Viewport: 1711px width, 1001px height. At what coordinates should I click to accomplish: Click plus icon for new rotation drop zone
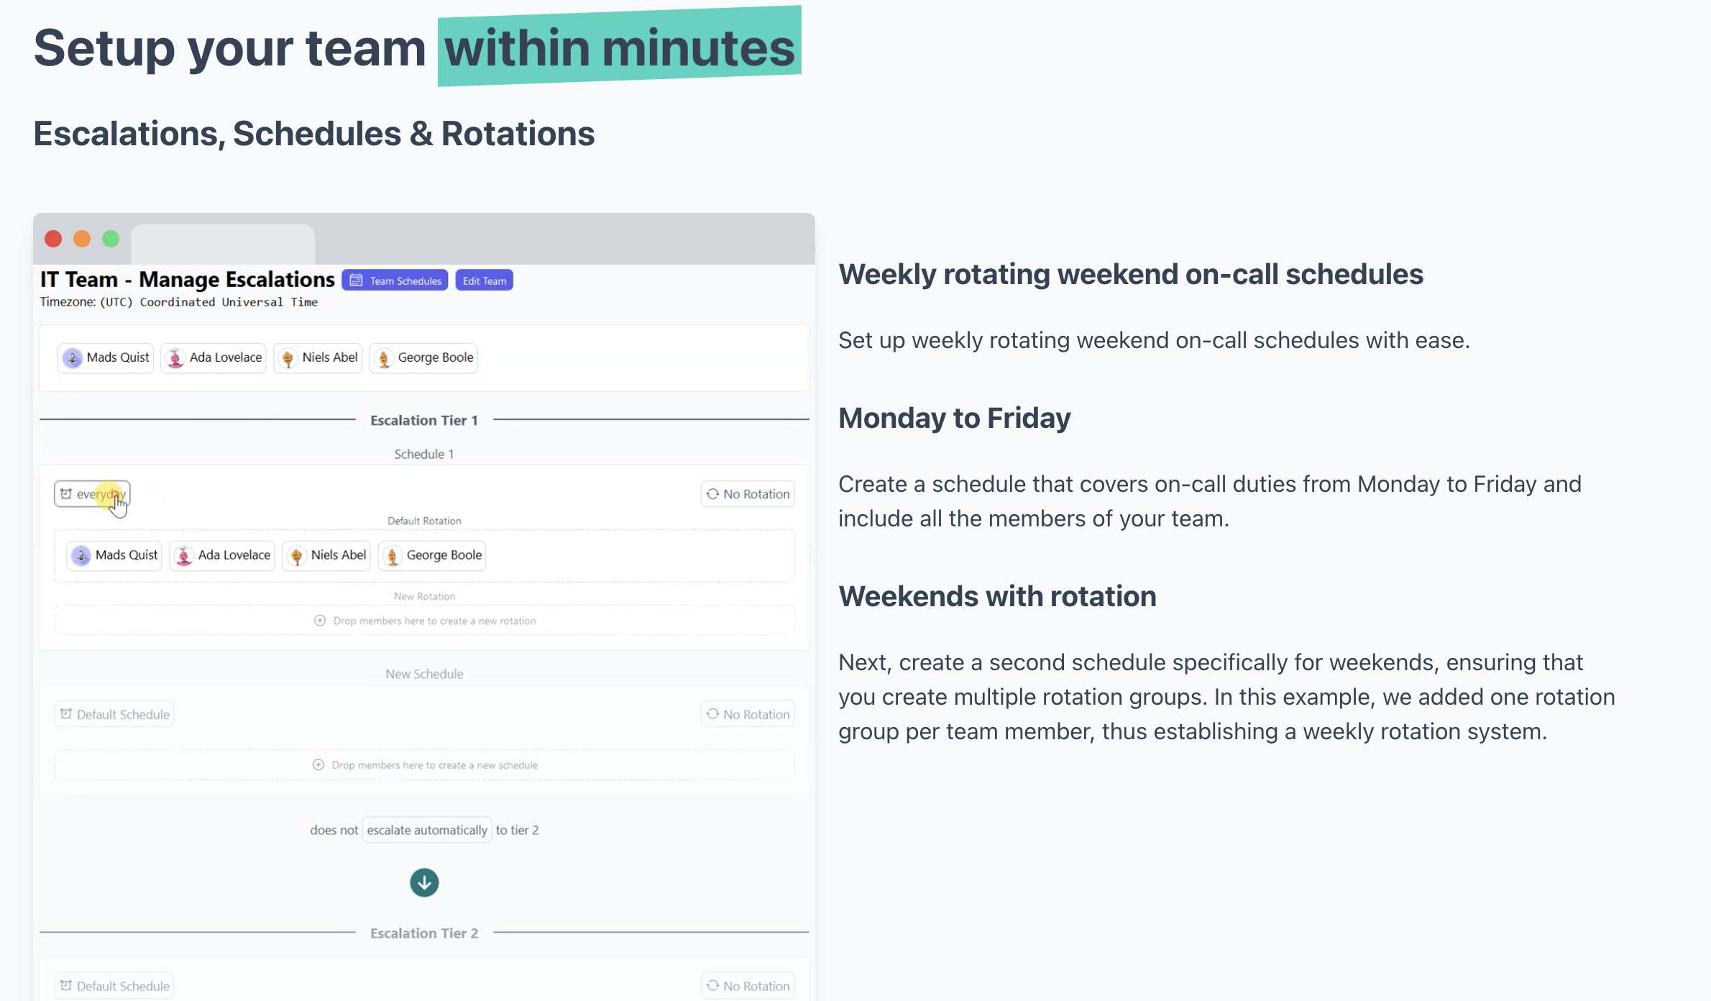pyautogui.click(x=320, y=621)
